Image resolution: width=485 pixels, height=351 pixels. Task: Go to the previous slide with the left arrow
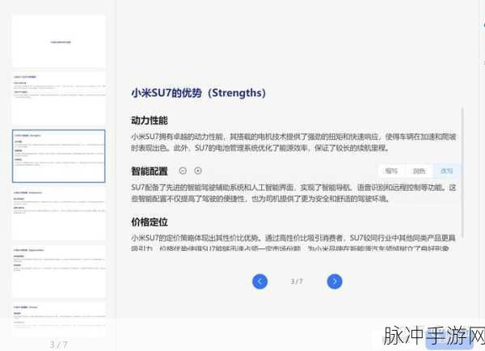coord(259,281)
